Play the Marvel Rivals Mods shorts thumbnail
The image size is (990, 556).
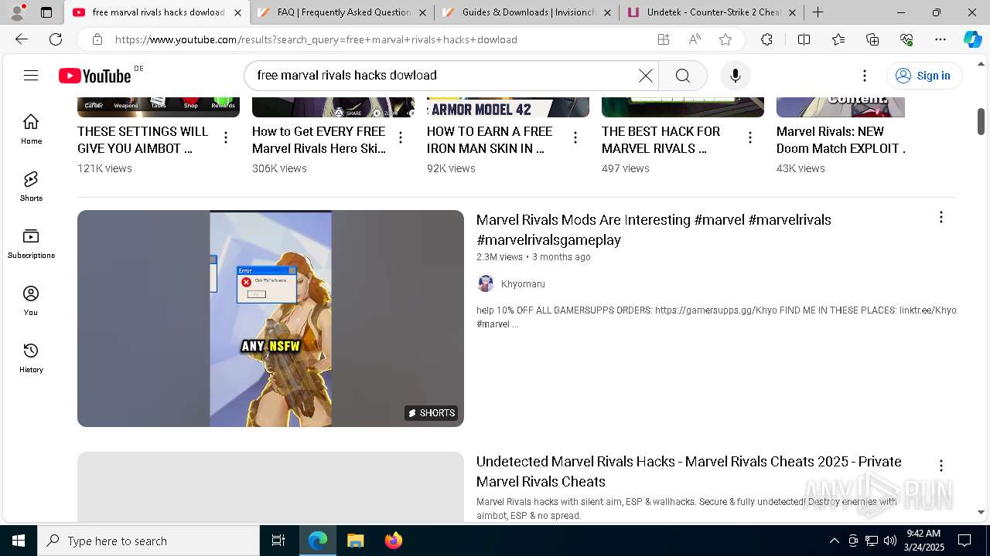271,318
